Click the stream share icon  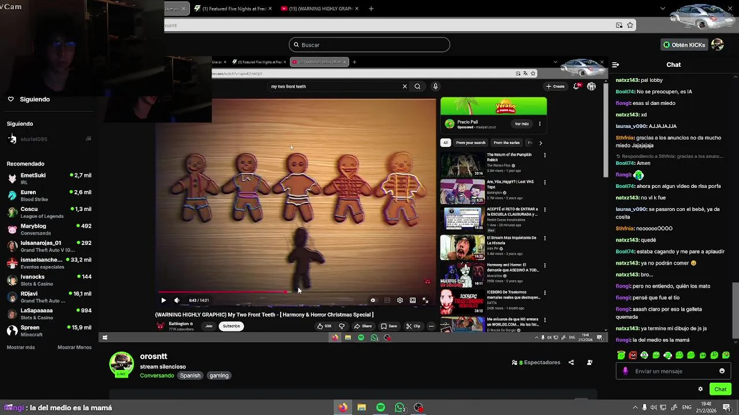571,363
